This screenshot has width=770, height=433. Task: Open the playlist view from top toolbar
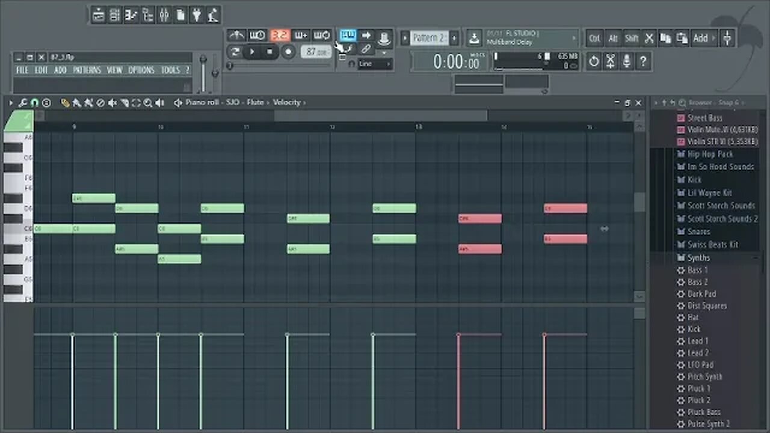click(99, 14)
